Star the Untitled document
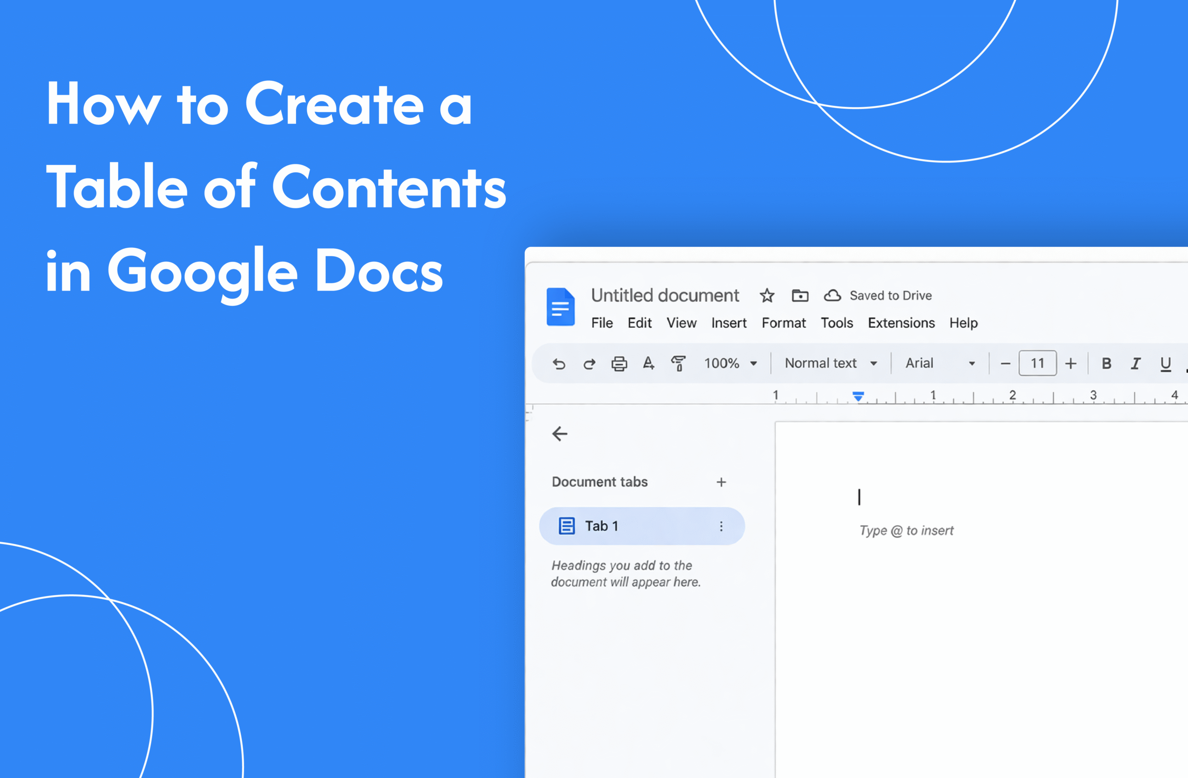Viewport: 1188px width, 778px height. point(767,296)
